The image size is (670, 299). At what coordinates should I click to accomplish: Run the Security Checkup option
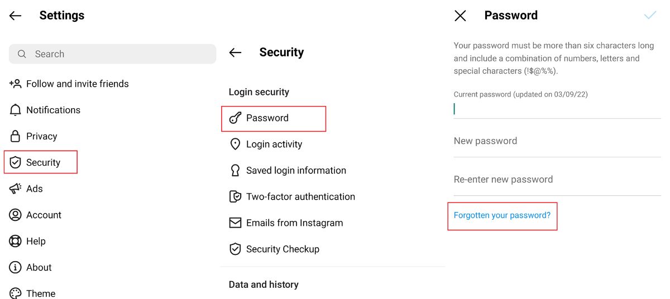pyautogui.click(x=283, y=249)
